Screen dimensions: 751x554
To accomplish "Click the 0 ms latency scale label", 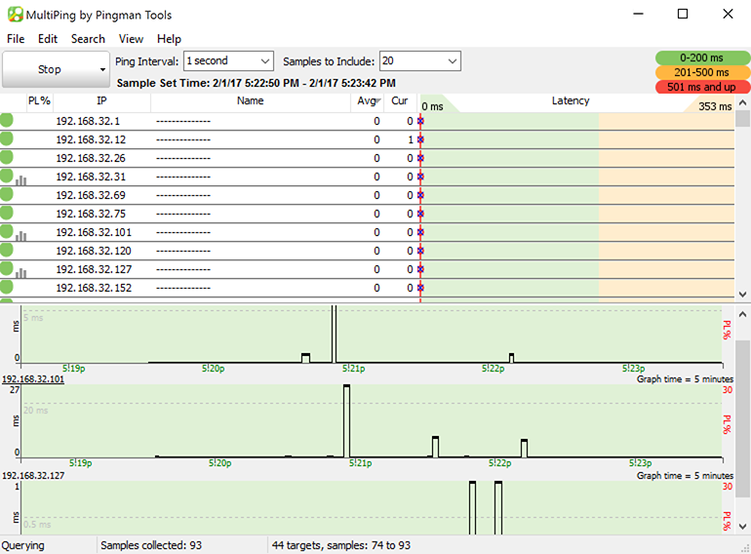I will pyautogui.click(x=432, y=106).
